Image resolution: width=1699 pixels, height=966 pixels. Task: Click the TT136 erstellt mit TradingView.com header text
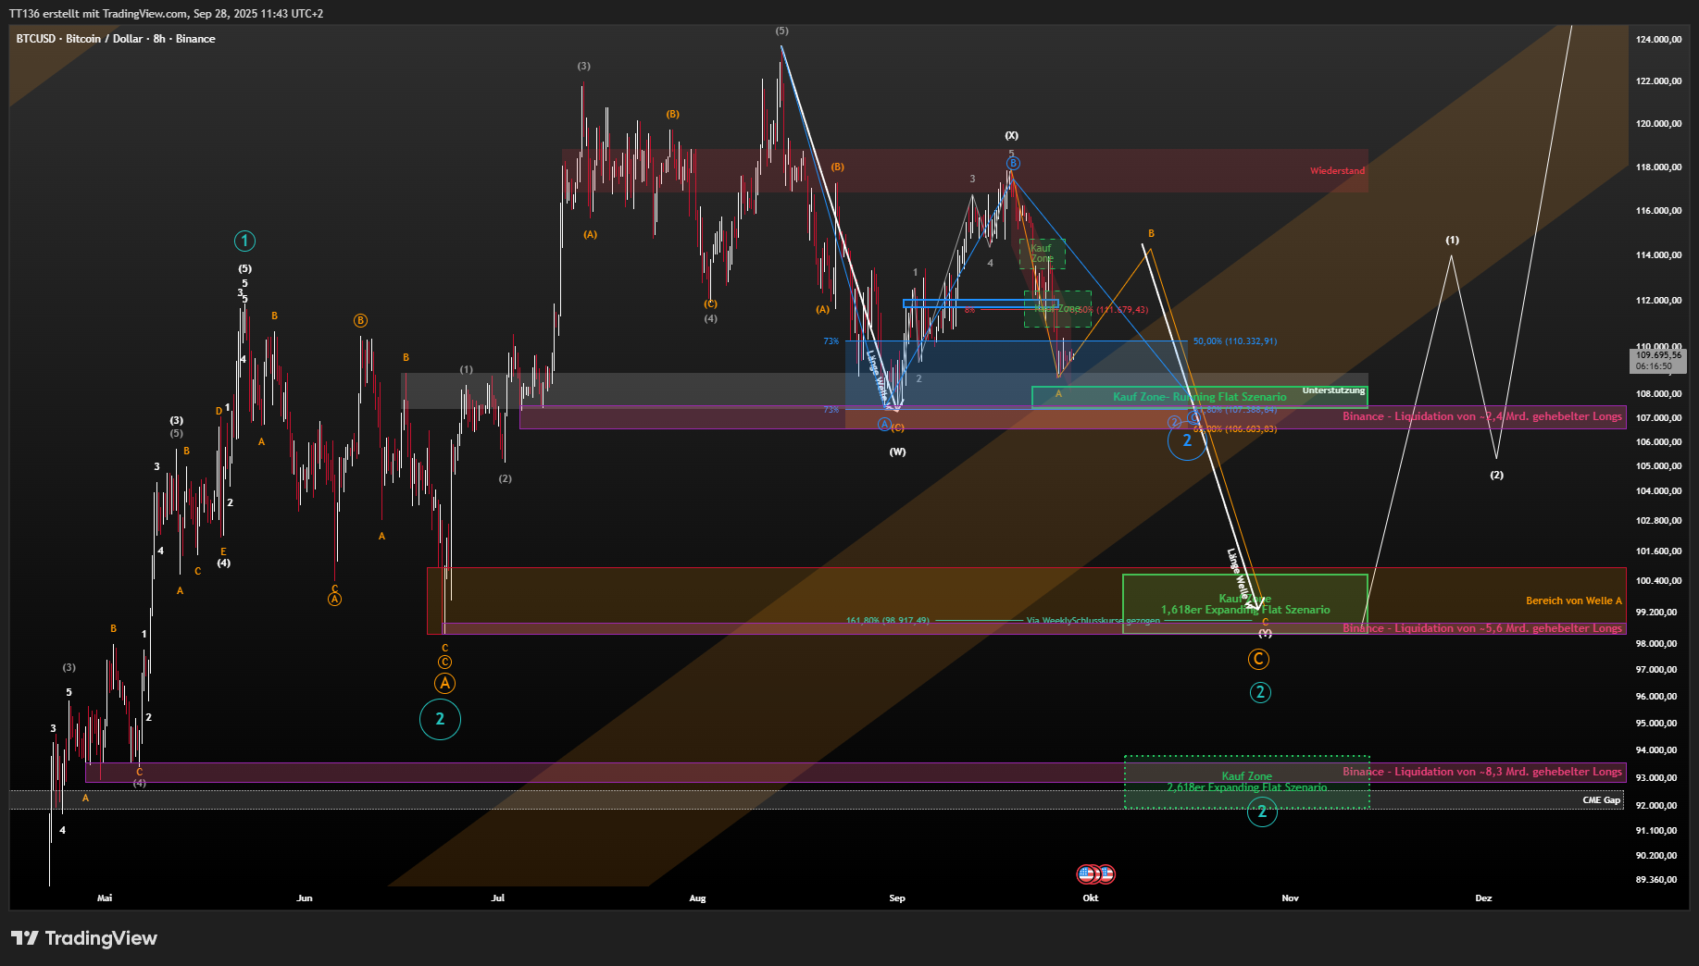pyautogui.click(x=167, y=14)
